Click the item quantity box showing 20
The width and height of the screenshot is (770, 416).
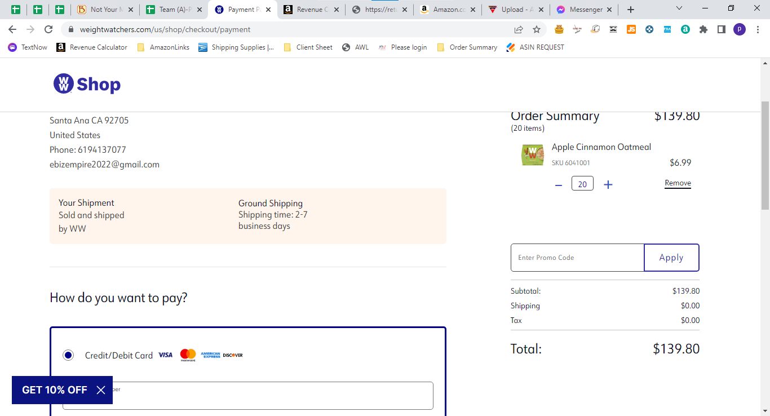pyautogui.click(x=582, y=184)
